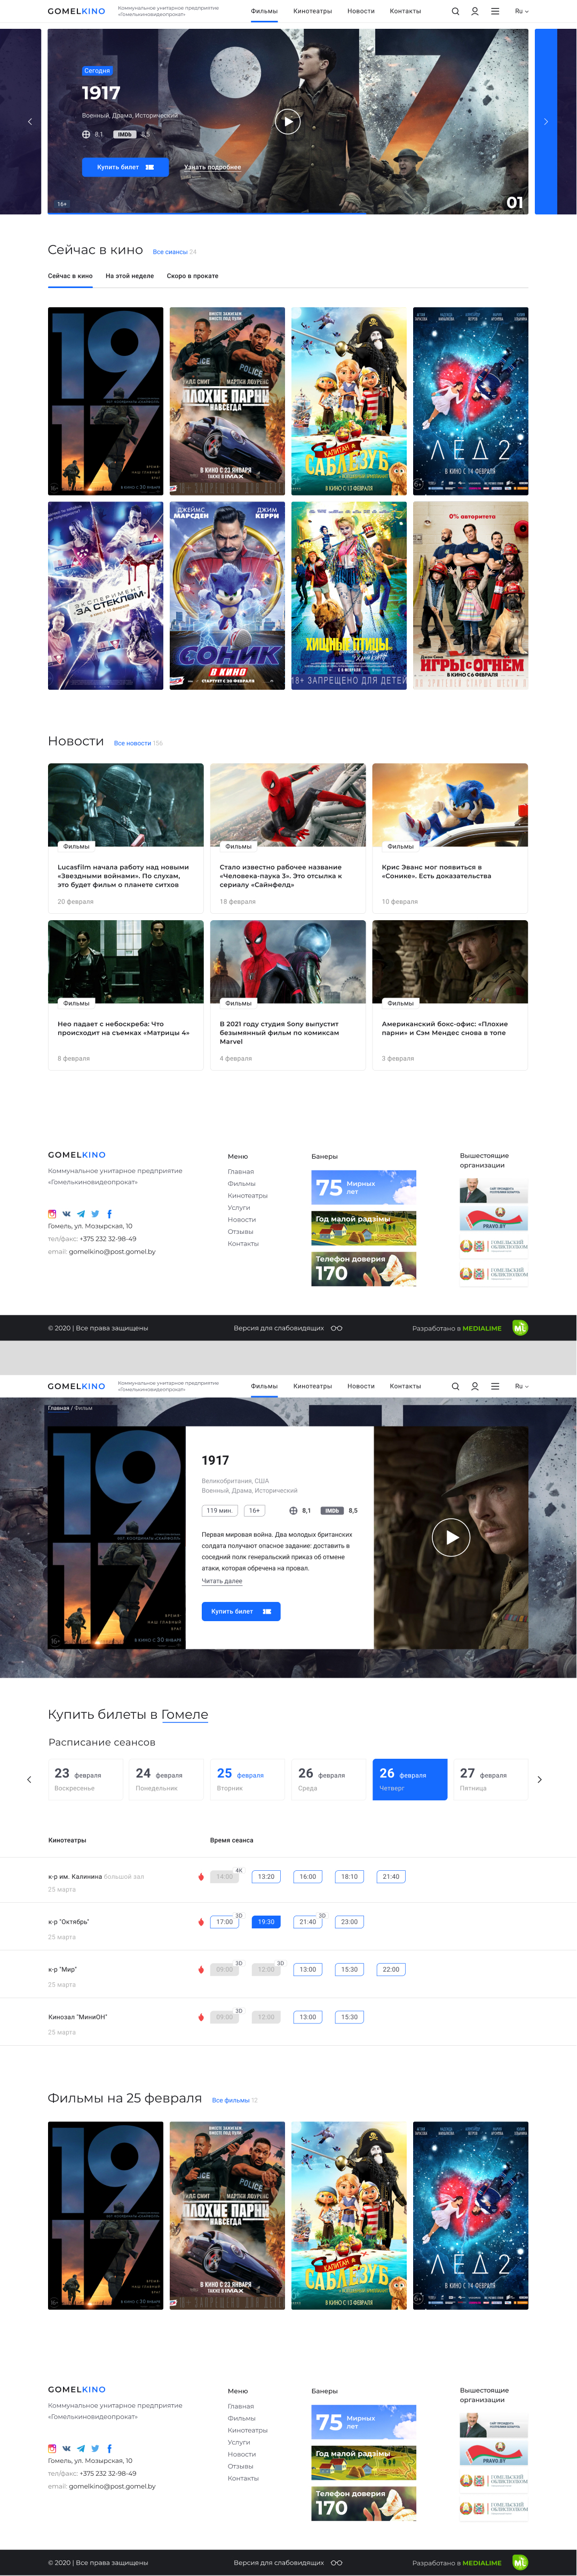Open the news card about 'Матрицы 4' filming
This screenshot has height=2576, width=577.
(126, 995)
